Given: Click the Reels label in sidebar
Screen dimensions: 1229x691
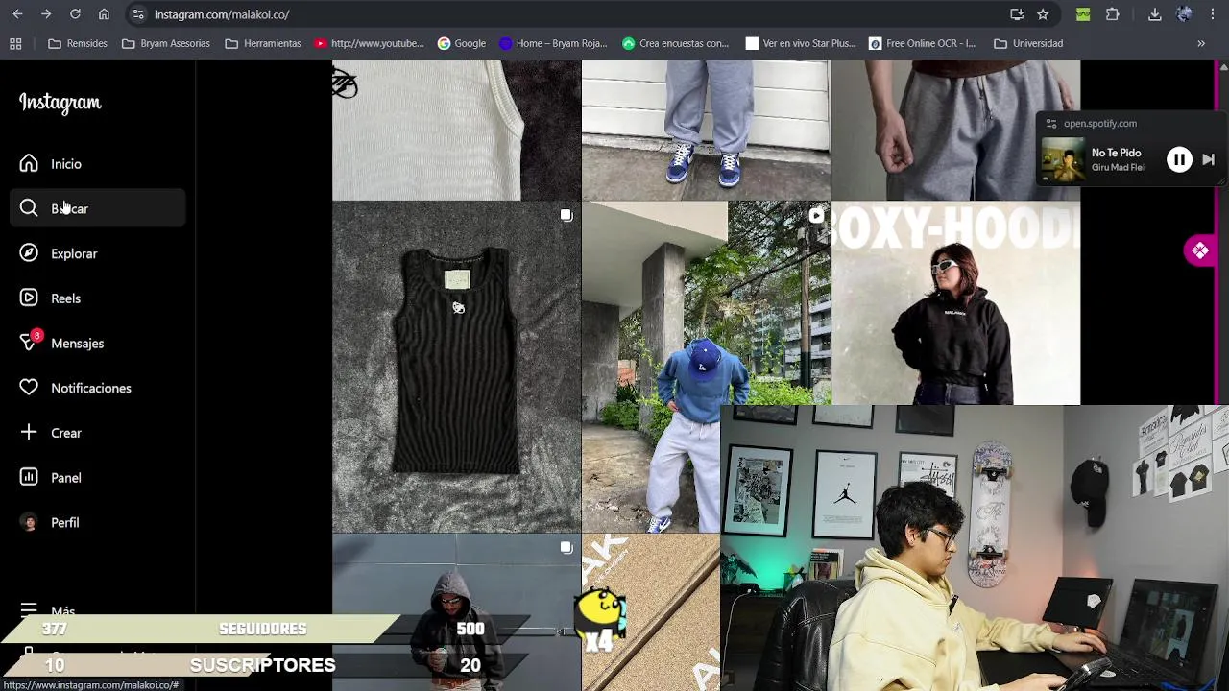Looking at the screenshot, I should point(65,298).
